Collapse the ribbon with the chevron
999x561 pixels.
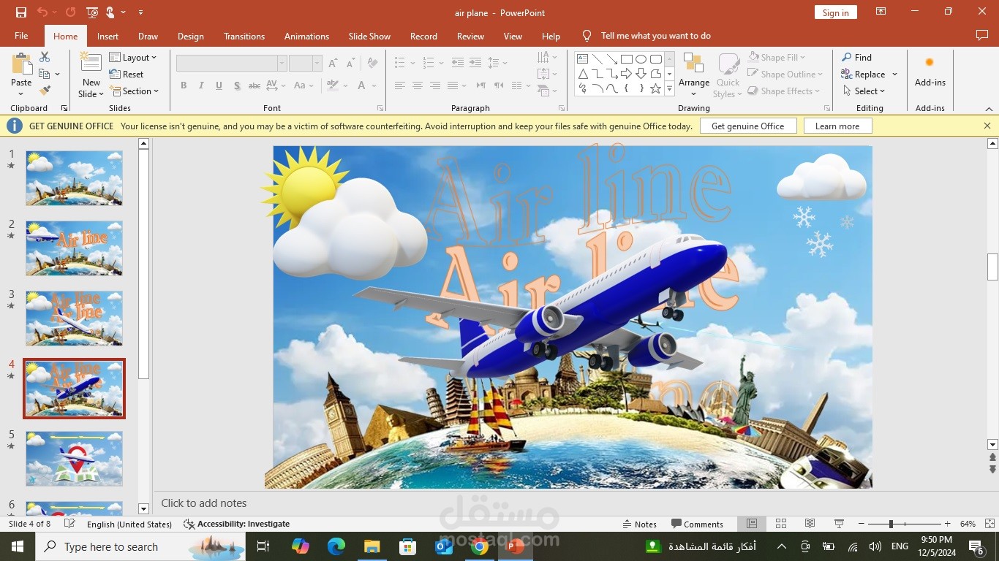point(987,107)
